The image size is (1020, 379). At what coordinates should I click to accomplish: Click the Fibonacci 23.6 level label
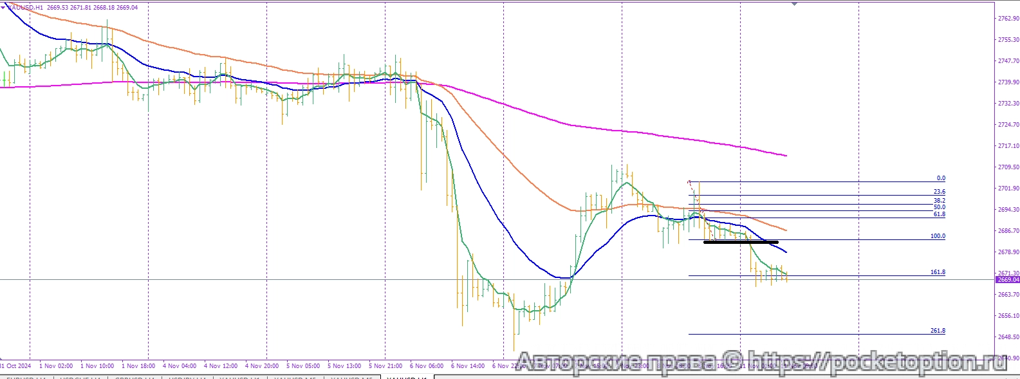(x=940, y=192)
